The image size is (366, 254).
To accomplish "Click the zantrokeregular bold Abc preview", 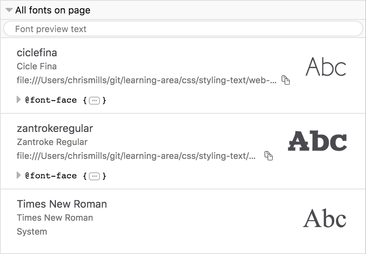I will click(317, 141).
